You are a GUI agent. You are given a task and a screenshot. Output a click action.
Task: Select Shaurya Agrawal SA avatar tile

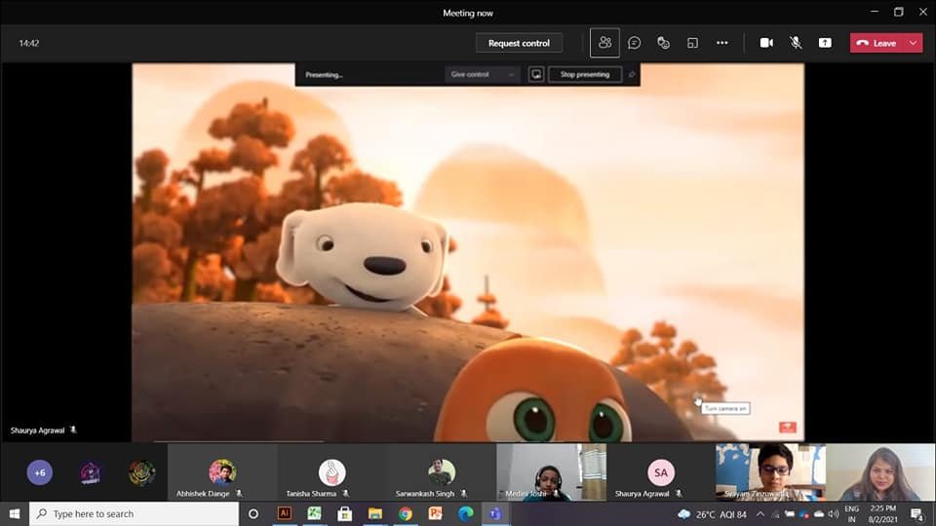pos(661,472)
